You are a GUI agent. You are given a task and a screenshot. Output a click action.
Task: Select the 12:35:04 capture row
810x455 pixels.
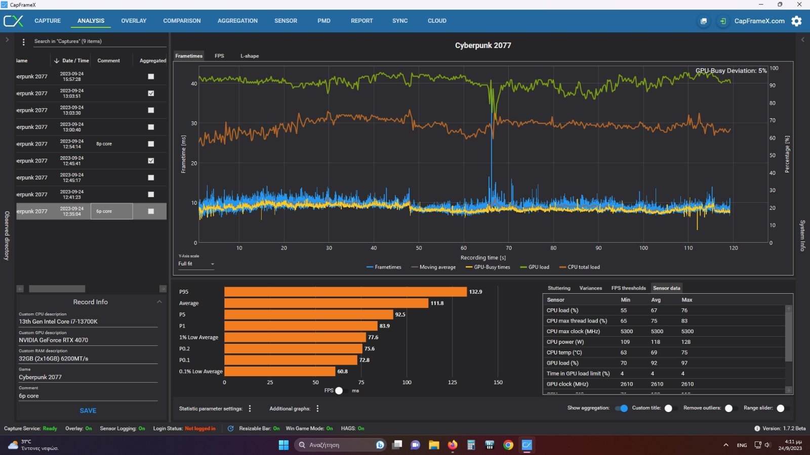point(91,211)
